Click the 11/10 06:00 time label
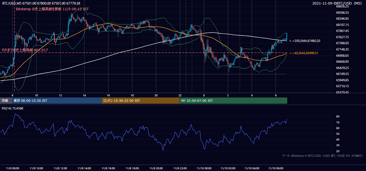The height and width of the screenshot is (171, 366). click(276, 168)
